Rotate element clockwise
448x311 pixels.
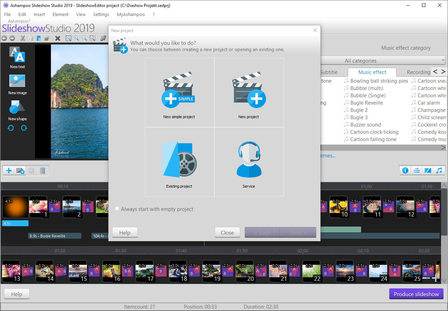click(x=24, y=128)
